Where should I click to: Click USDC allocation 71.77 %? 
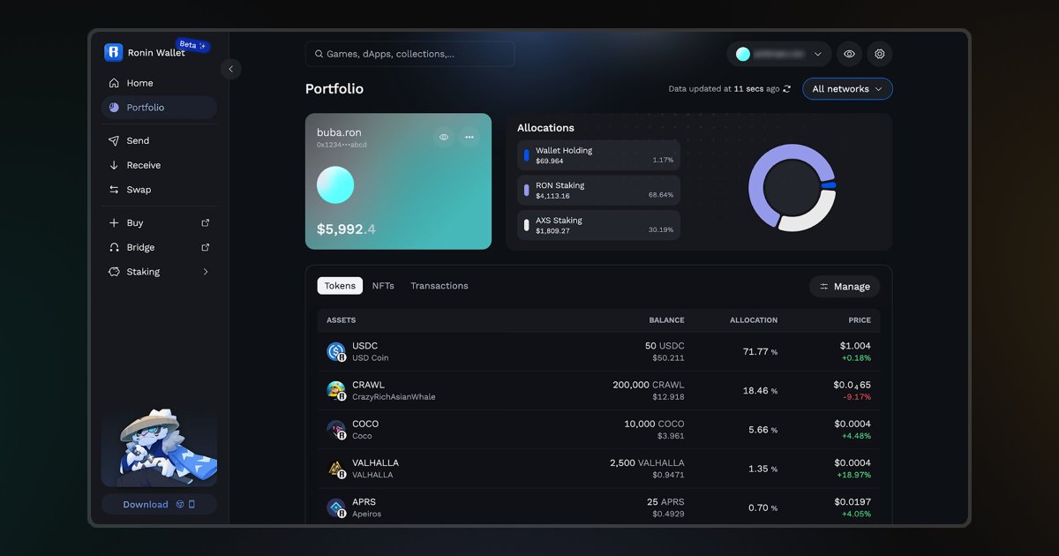(760, 352)
